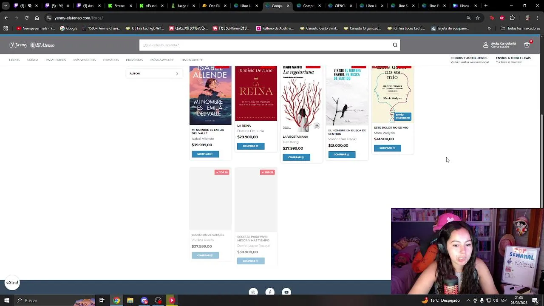Switch to the One Piece browser tab
The height and width of the screenshot is (306, 544).
pos(214,6)
